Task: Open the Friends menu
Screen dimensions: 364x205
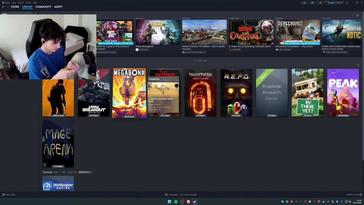Action: coord(21,3)
